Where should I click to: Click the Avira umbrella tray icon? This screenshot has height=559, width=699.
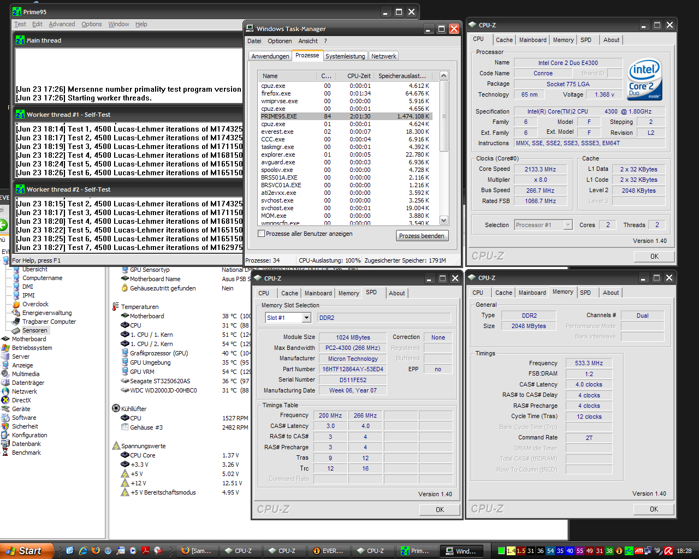(x=668, y=551)
